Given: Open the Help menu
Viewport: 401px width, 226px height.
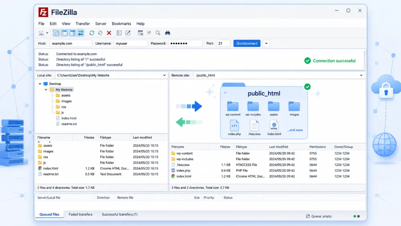Looking at the screenshot, I should [x=140, y=24].
